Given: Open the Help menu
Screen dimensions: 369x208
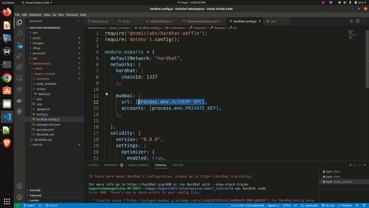Looking at the screenshot, I should point(83,14).
